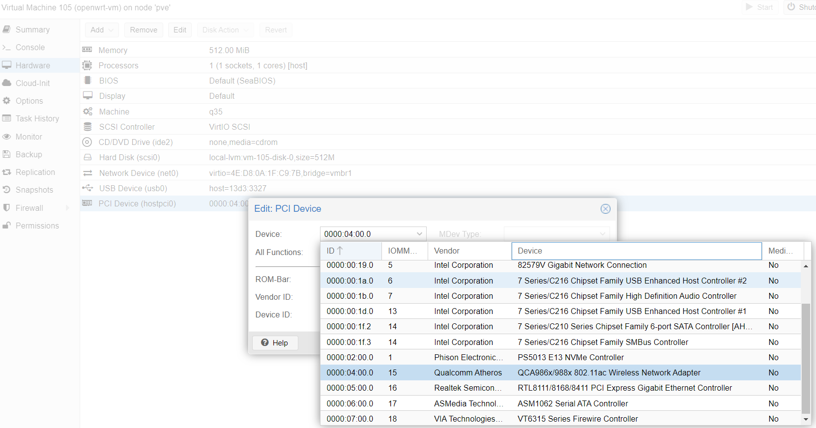The width and height of the screenshot is (816, 428).
Task: Open the Backup section
Action: (x=29, y=154)
